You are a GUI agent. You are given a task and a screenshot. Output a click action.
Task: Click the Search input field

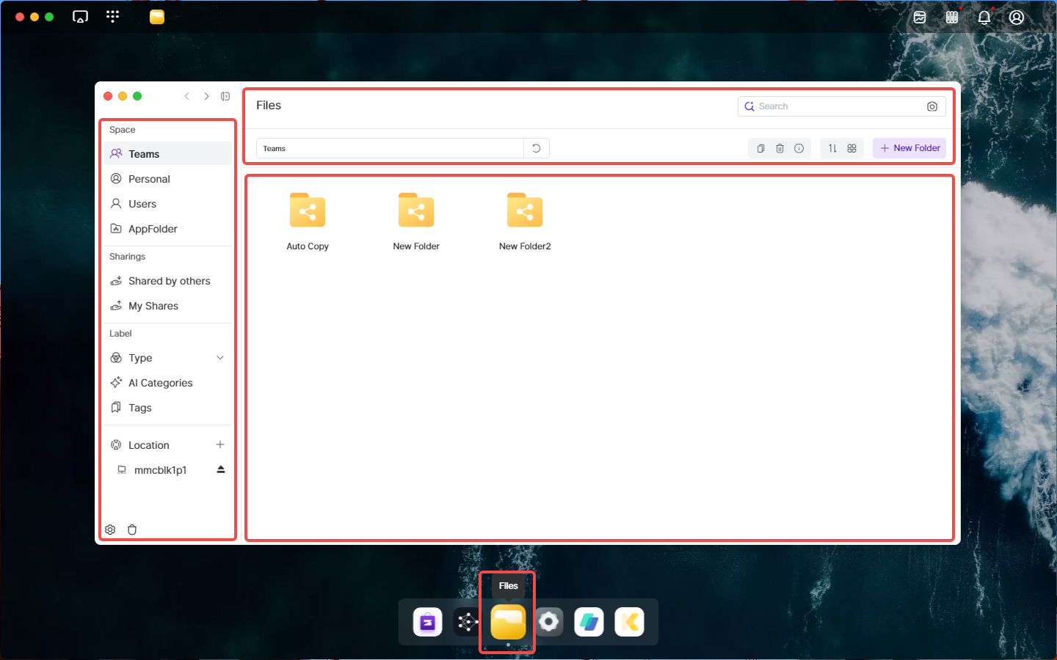(841, 106)
